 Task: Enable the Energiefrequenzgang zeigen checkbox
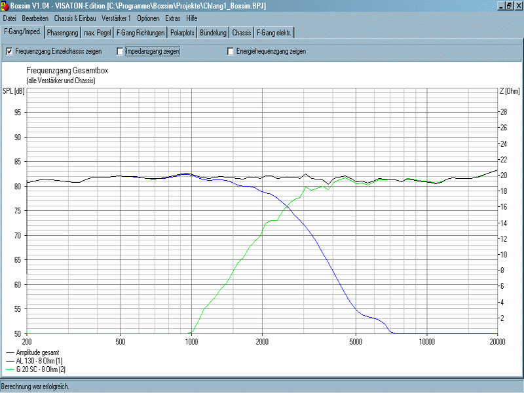[231, 51]
